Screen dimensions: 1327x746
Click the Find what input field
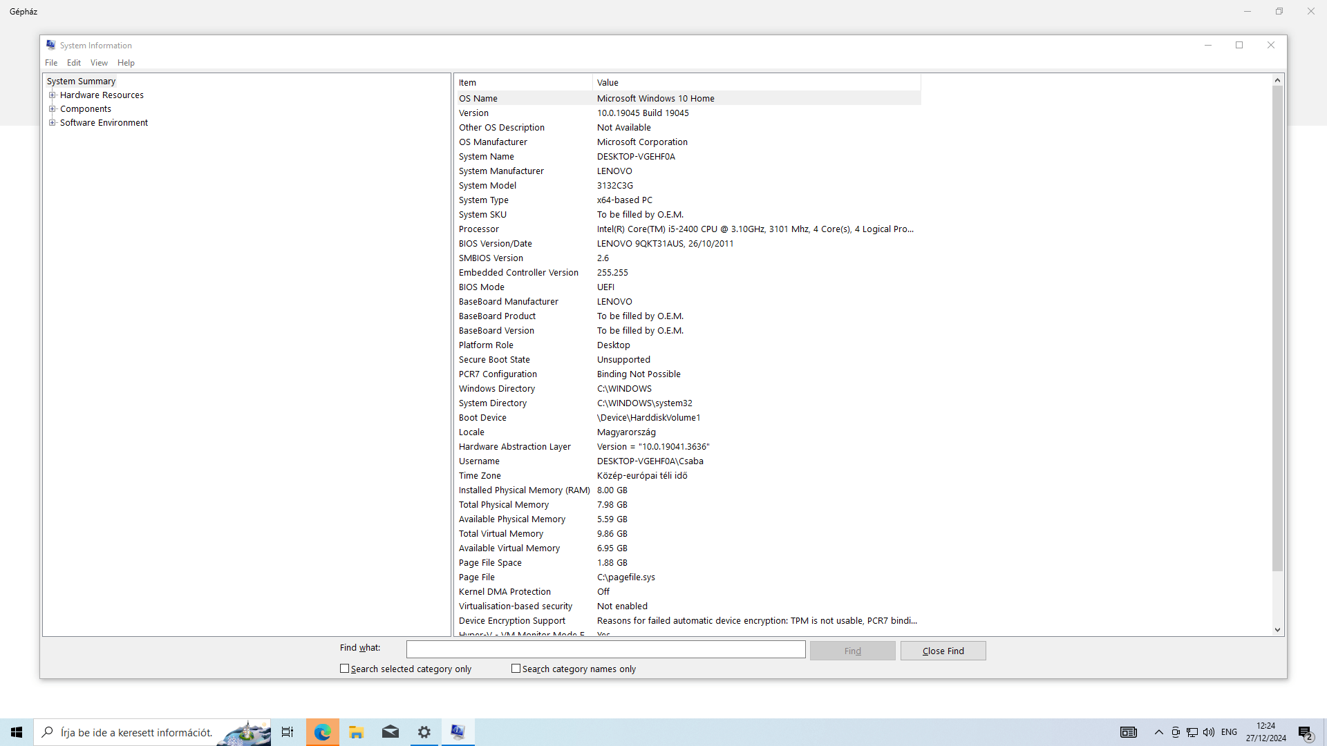[x=605, y=649]
